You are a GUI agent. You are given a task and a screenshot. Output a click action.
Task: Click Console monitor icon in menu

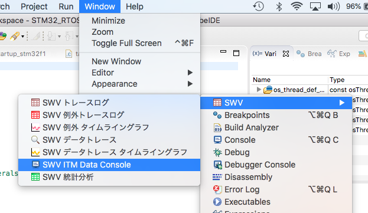pyautogui.click(x=217, y=140)
